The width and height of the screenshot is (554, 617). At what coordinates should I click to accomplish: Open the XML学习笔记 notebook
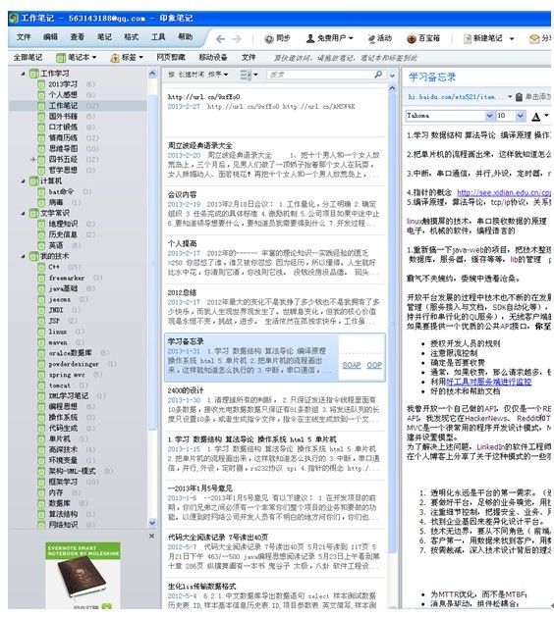68,396
